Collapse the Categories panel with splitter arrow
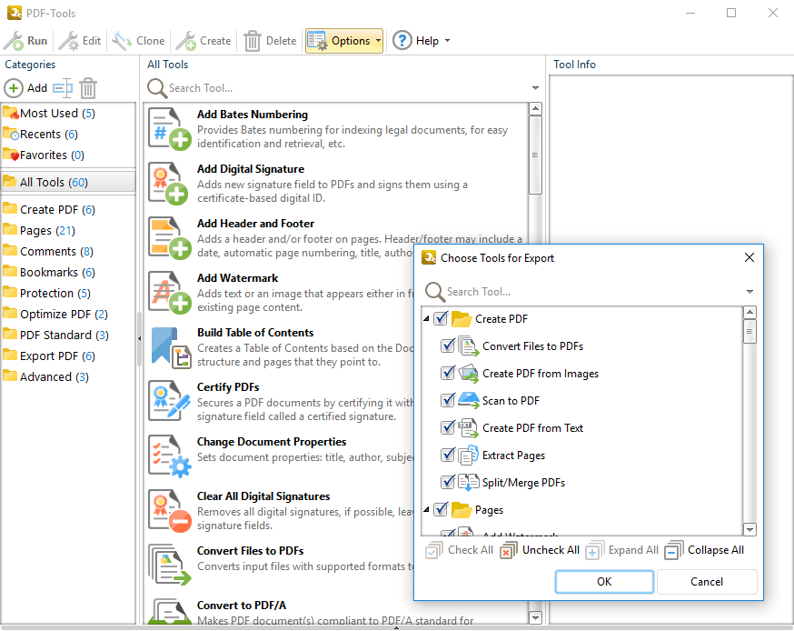The width and height of the screenshot is (794, 631). coord(139,338)
